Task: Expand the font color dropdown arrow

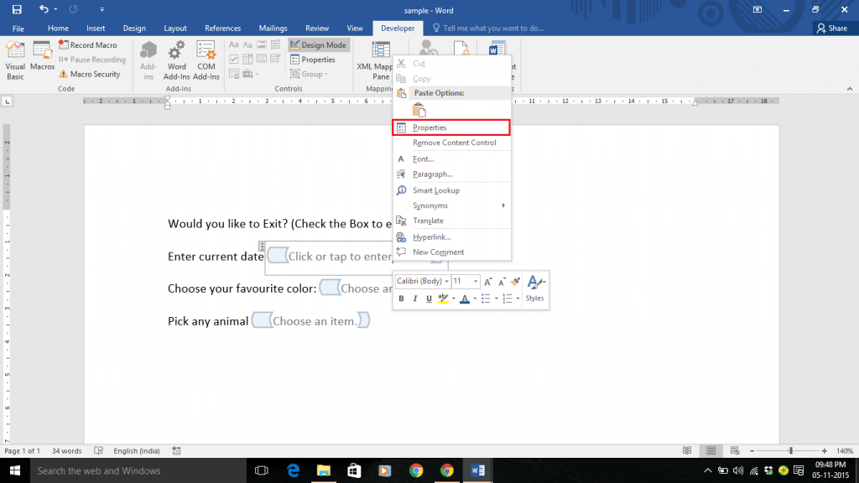Action: point(474,299)
